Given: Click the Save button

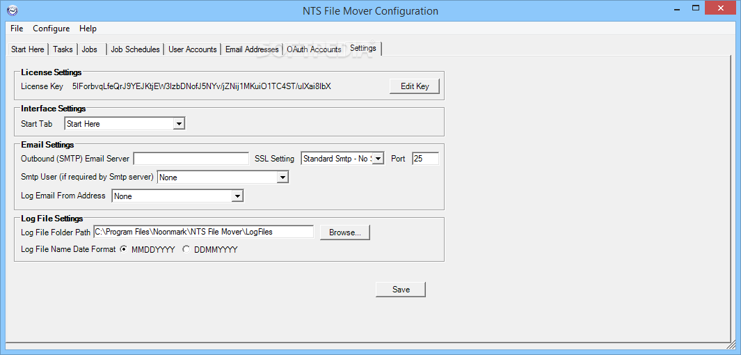Looking at the screenshot, I should click(x=401, y=290).
